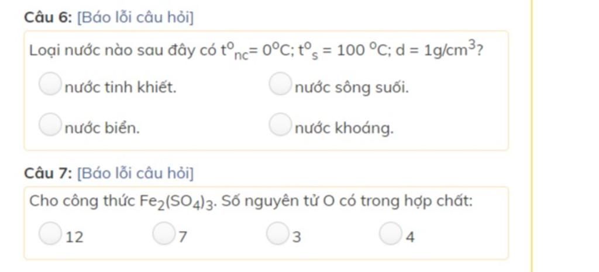This screenshot has width=599, height=272.
Task: Pick the radio button beside nước biển
Action: point(50,124)
